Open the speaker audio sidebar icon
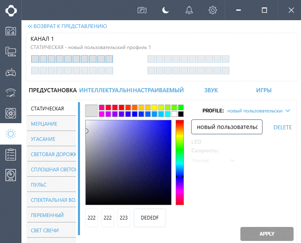Screen dimensions: 301x243 pos(11,175)
